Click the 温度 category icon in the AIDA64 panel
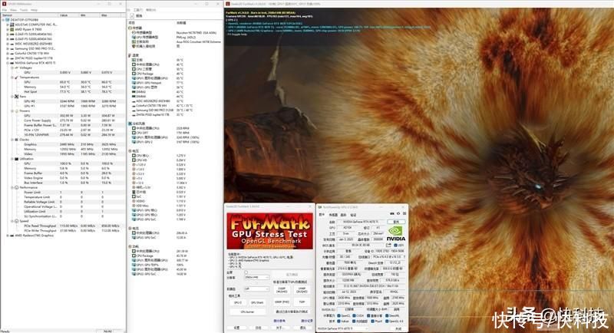This screenshot has height=333, width=614. point(130,55)
